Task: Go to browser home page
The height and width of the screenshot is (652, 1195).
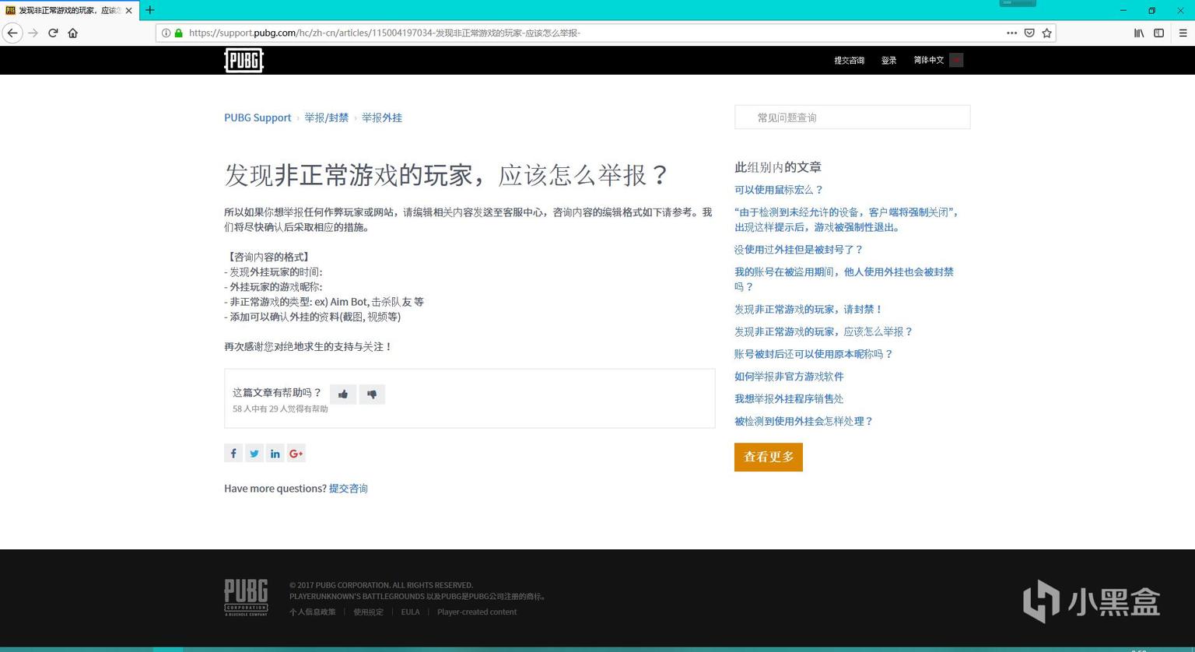Action: (73, 33)
